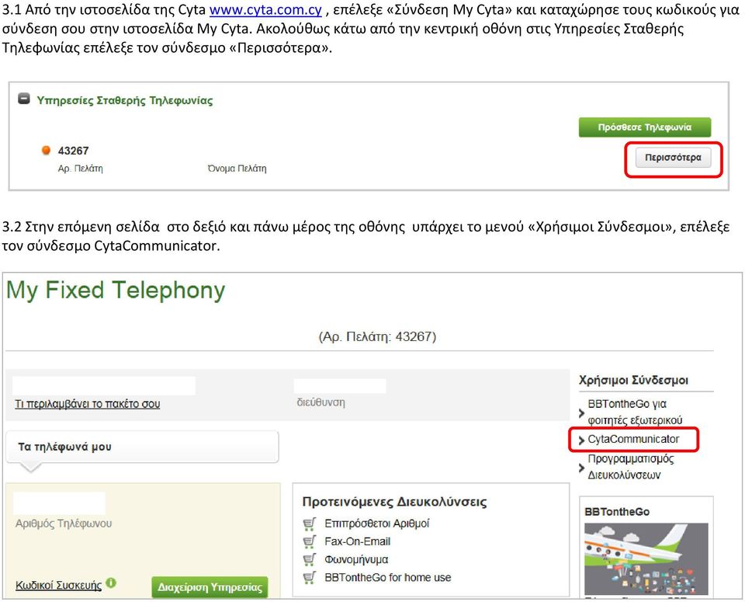The image size is (745, 602).
Task: Click the διεύθυνση label
Action: pos(321,402)
